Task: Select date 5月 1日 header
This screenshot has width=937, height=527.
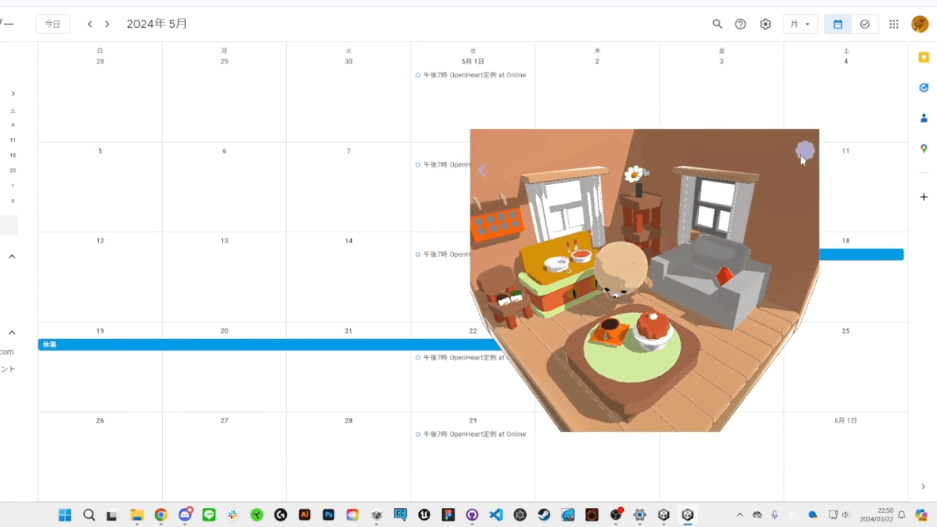Action: tap(473, 62)
